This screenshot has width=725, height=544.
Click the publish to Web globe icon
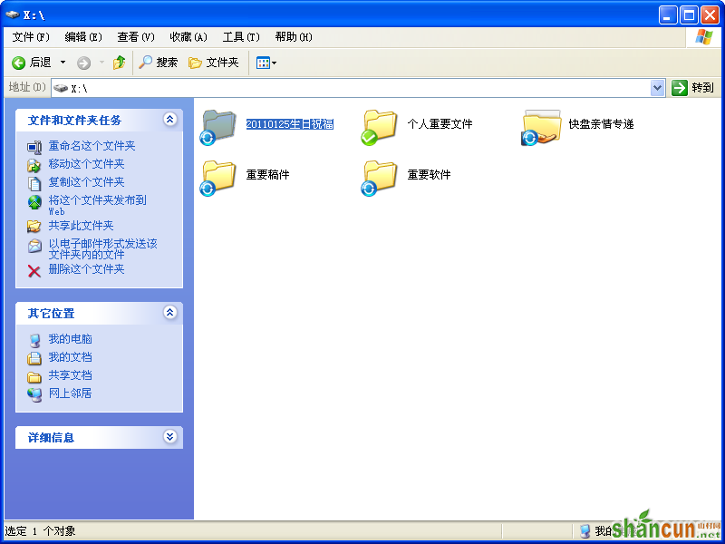click(x=34, y=202)
